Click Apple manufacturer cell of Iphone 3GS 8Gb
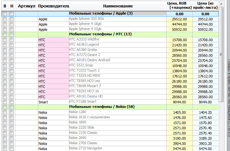This screenshot has width=230, height=151. click(54, 19)
